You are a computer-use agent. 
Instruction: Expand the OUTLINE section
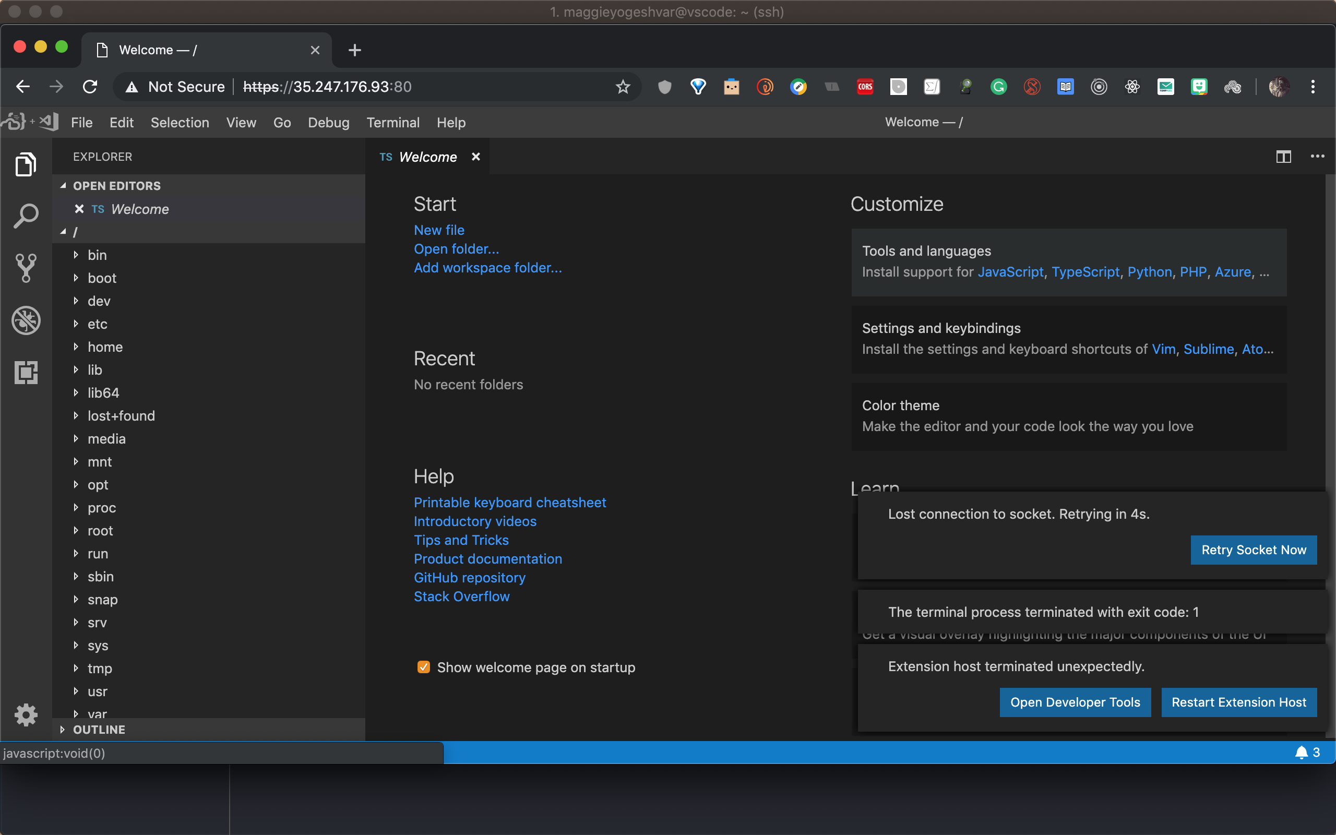99,730
